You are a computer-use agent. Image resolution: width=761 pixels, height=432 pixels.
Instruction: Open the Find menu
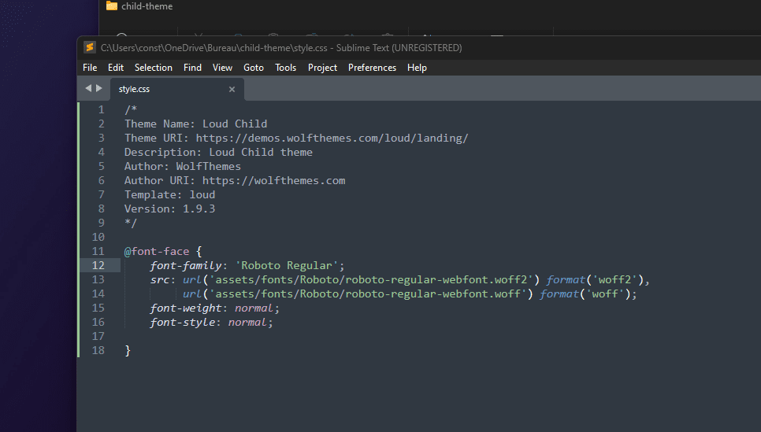(x=192, y=68)
